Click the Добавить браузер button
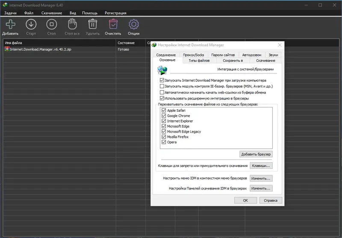 tap(256, 154)
